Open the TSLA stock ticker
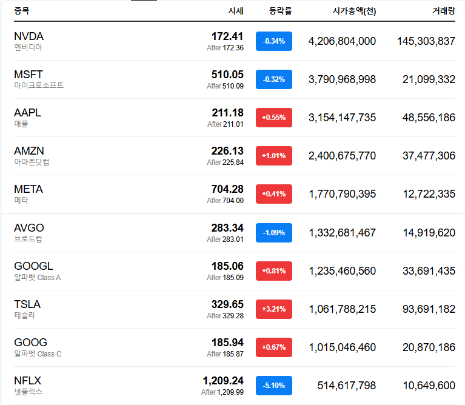 tap(27, 304)
